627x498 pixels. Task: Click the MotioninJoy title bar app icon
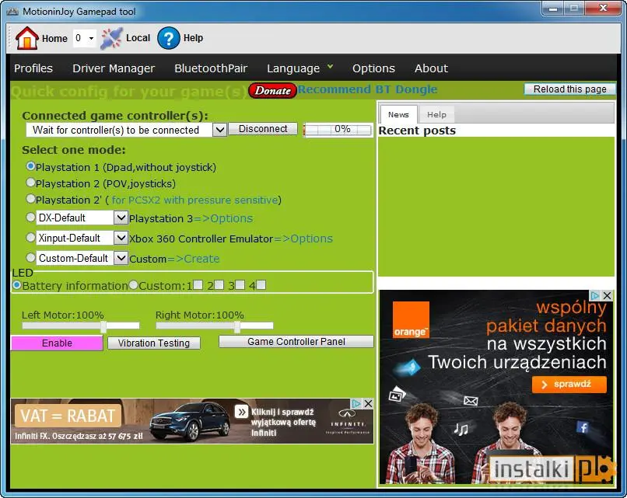(12, 9)
